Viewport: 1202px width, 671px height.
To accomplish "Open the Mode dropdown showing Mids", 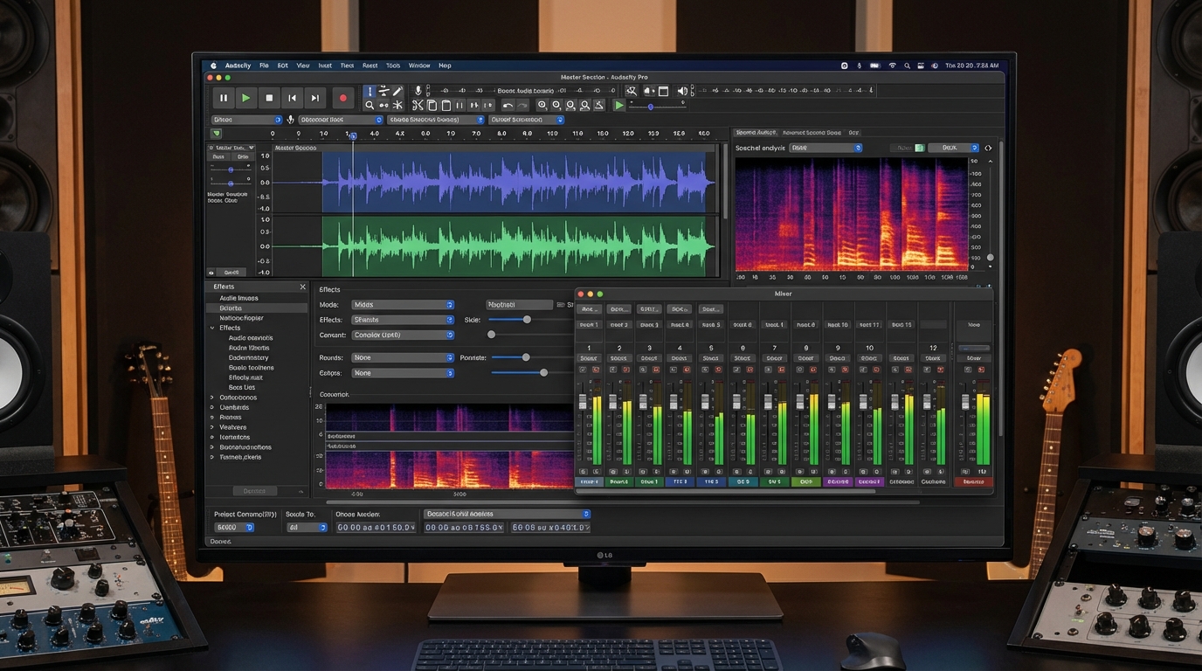I will [x=403, y=304].
